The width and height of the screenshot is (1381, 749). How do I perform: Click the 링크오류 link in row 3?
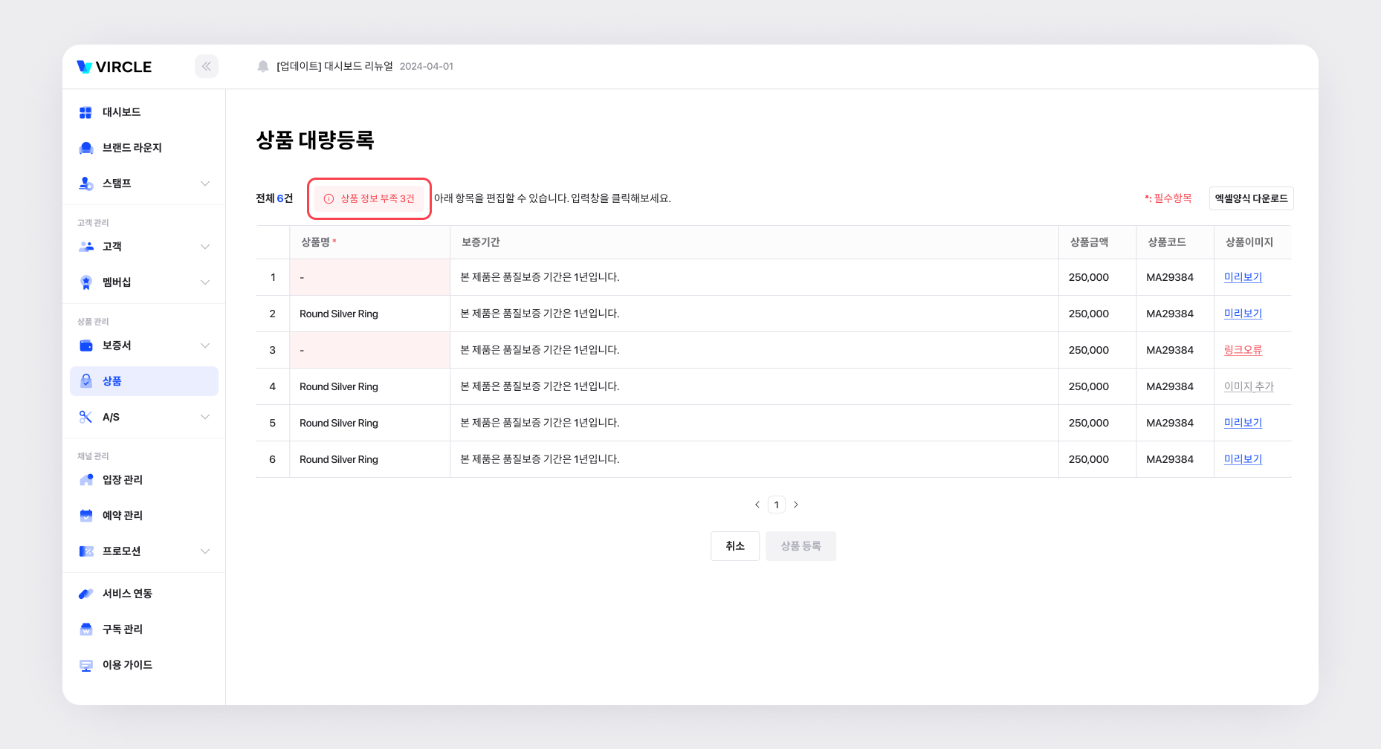point(1243,350)
